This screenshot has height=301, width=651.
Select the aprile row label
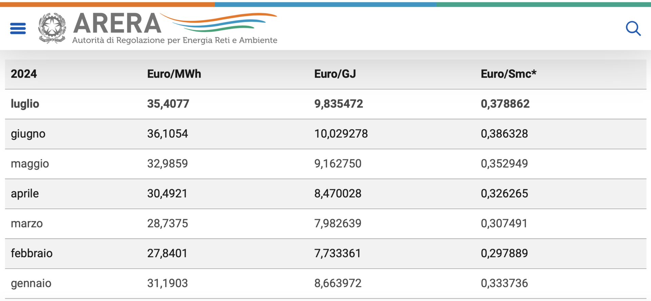[x=25, y=194]
